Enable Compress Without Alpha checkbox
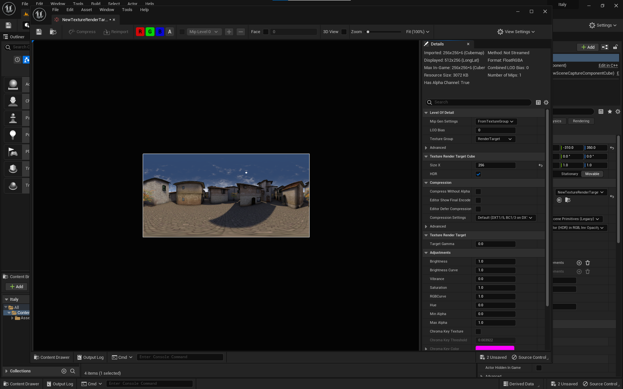623x389 pixels. [x=478, y=192]
